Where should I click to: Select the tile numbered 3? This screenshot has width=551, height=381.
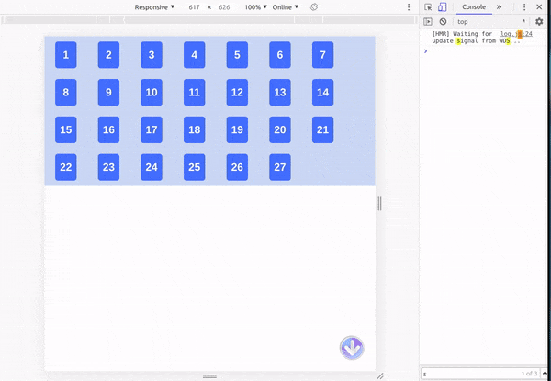152,55
